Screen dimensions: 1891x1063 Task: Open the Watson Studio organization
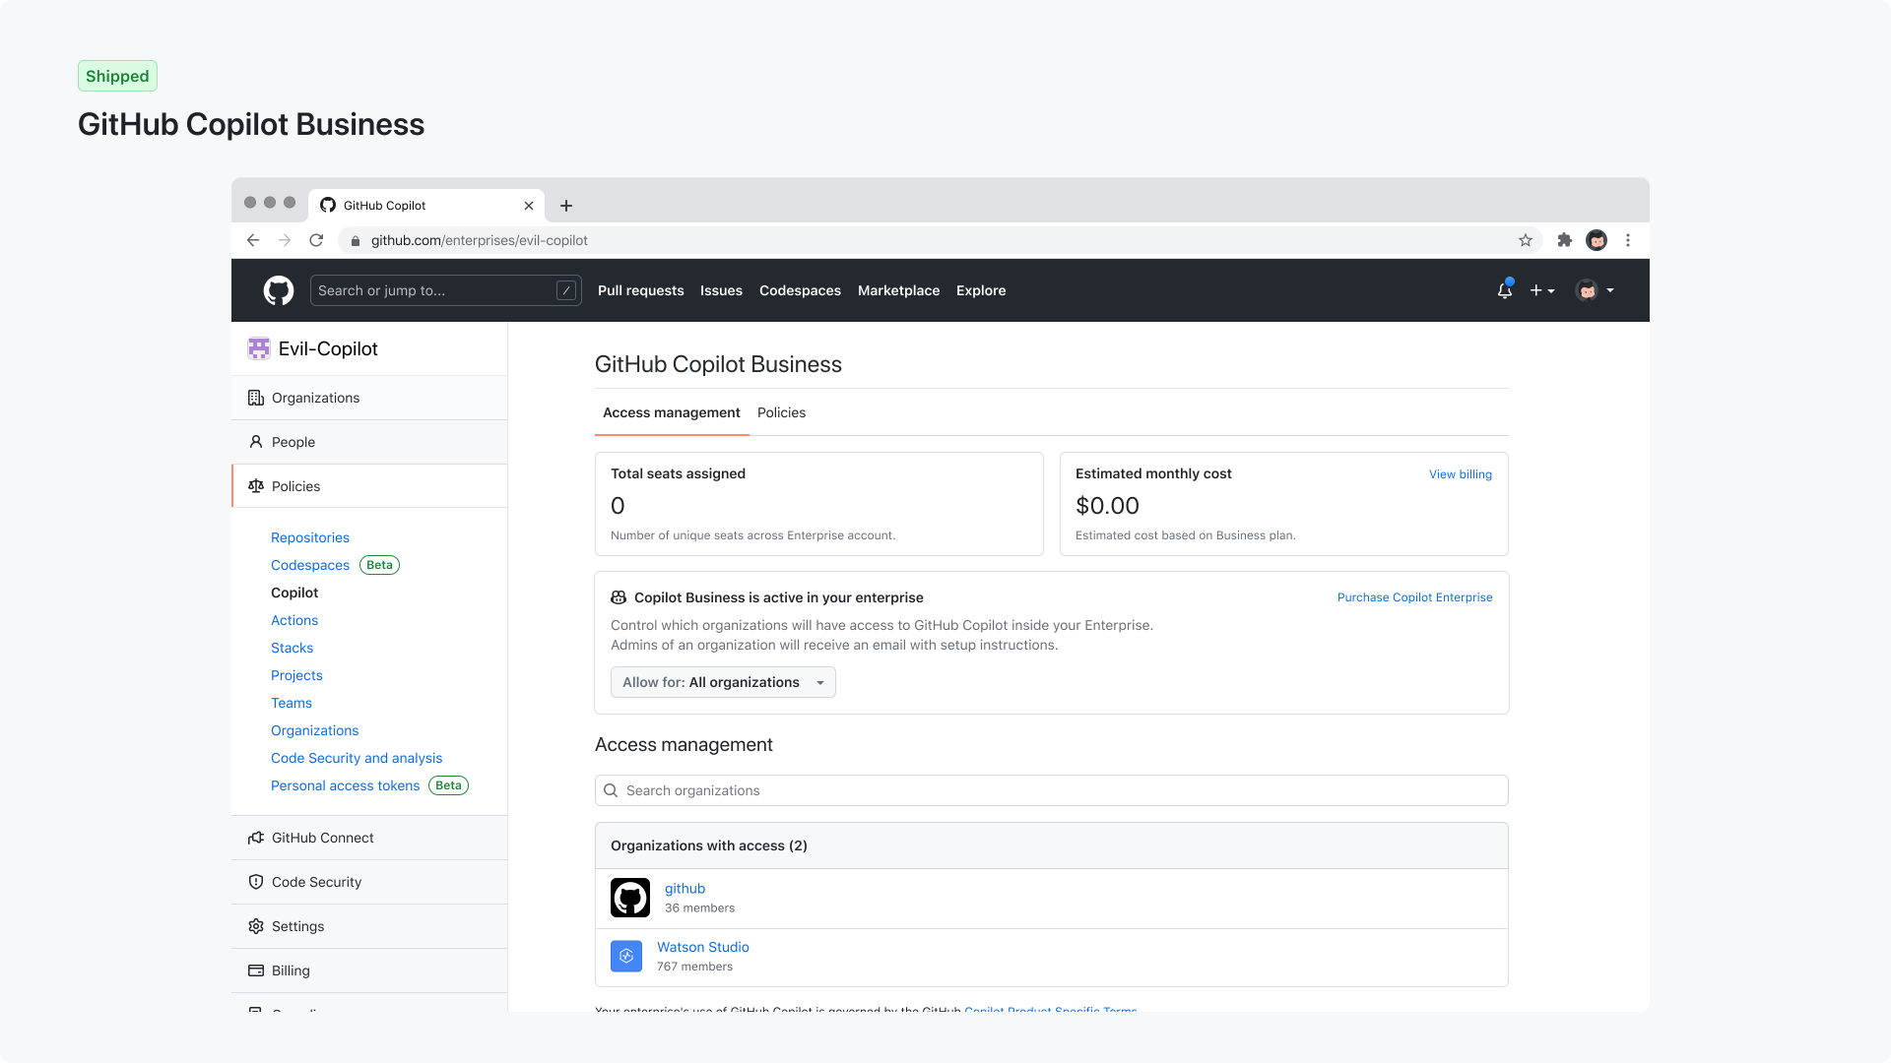702,947
